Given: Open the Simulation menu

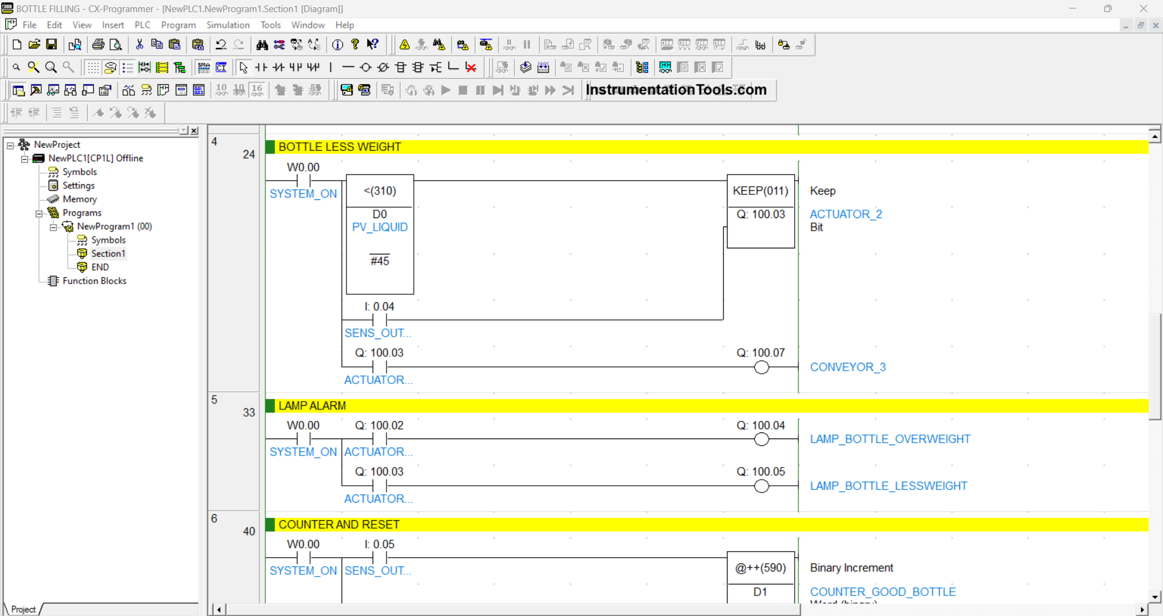Looking at the screenshot, I should tap(228, 25).
